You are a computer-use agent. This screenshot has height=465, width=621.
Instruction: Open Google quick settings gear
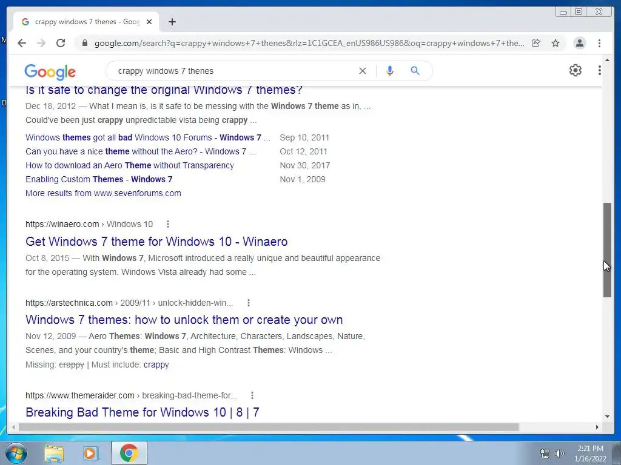pyautogui.click(x=576, y=70)
